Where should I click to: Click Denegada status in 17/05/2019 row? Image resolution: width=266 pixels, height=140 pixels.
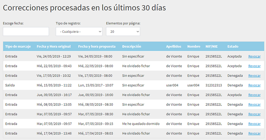235,76
